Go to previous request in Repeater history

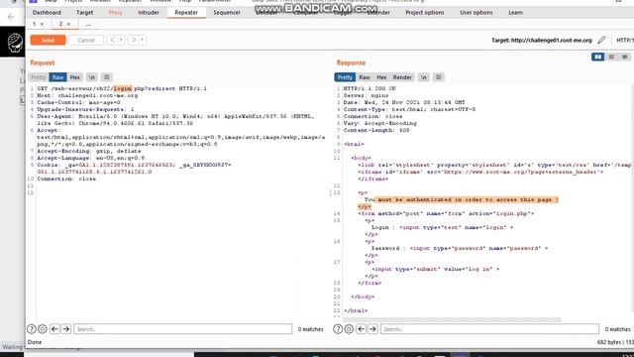[x=112, y=40]
